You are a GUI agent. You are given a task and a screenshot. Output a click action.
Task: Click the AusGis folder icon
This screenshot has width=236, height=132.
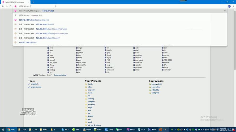coord(86,84)
